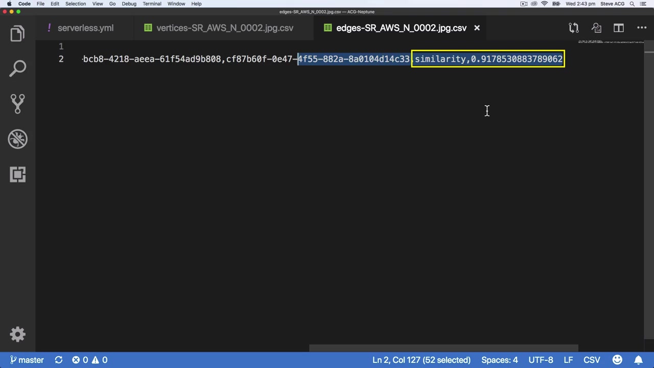Open the notifications bell in status bar
Viewport: 654px width, 368px height.
tap(638, 360)
